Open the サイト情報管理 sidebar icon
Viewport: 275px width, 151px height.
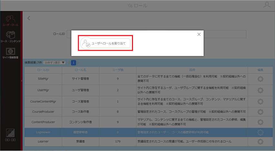pos(10,53)
